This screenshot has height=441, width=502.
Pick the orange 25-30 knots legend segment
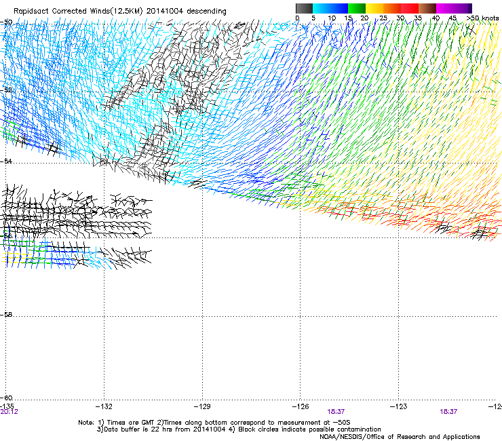tap(392, 8)
